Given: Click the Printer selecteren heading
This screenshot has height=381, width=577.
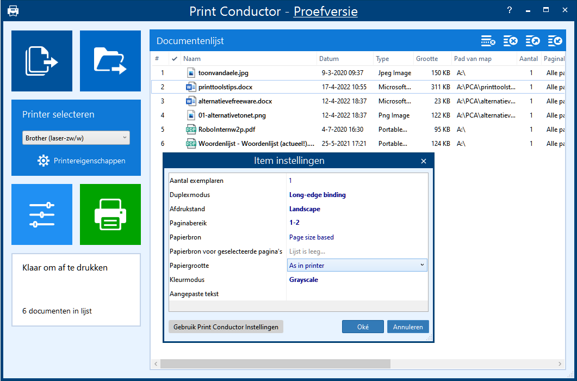Looking at the screenshot, I should [58, 114].
